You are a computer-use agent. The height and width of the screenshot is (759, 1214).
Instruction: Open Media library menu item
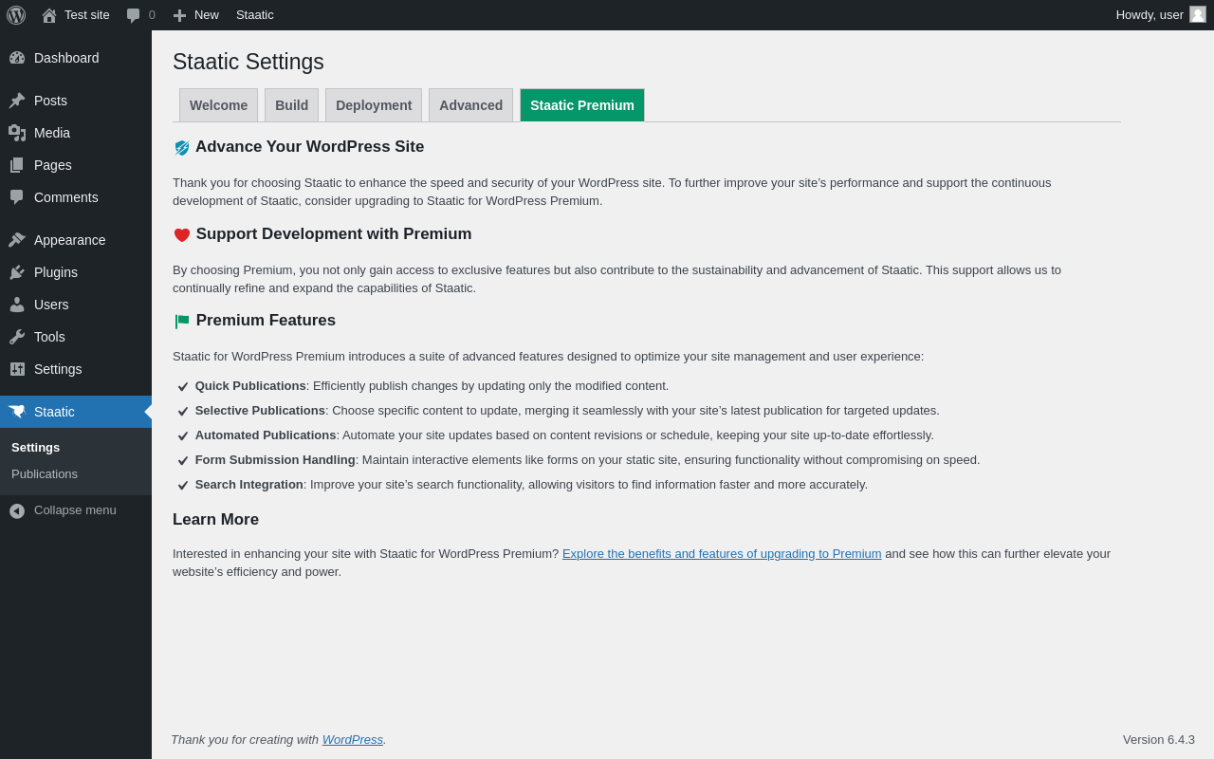(x=76, y=133)
